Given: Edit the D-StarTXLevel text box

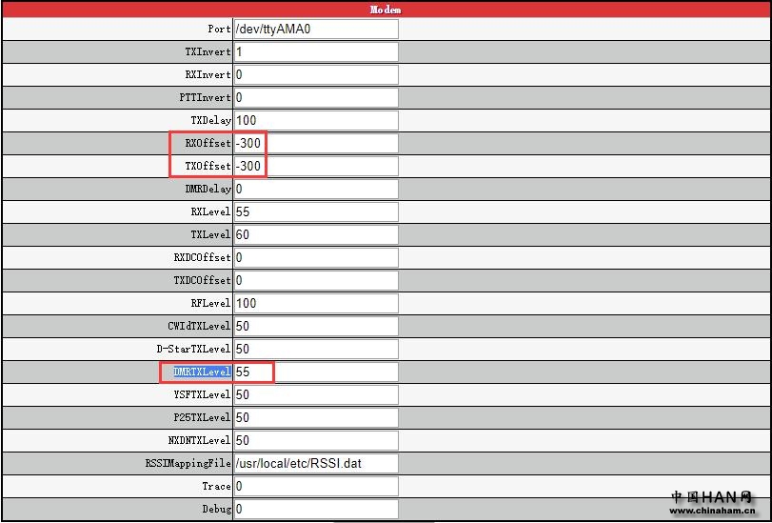Looking at the screenshot, I should (x=315, y=349).
